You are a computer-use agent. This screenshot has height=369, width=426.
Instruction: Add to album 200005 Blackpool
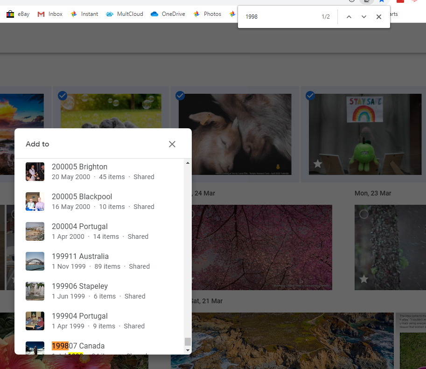tap(99, 202)
